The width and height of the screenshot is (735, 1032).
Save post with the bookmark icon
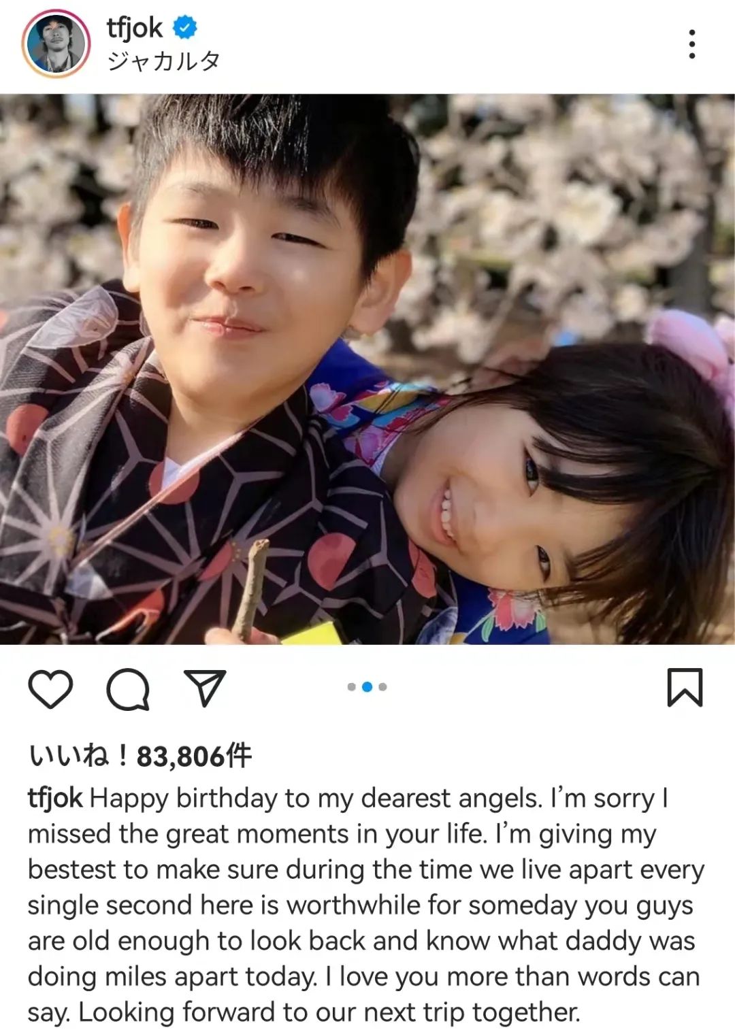(x=684, y=688)
